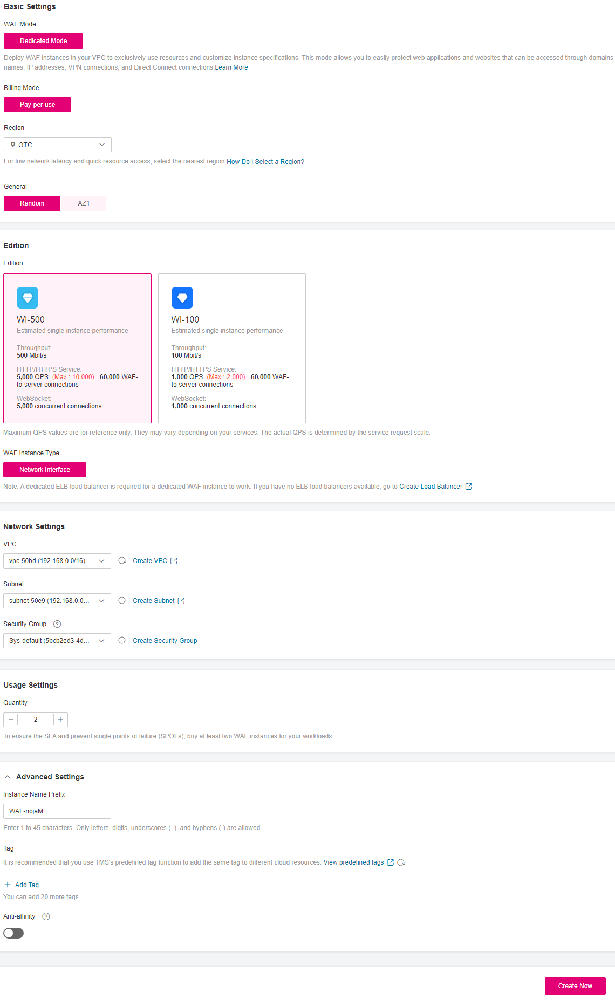Choose the WI-100 edition card
615x1000 pixels.
[232, 348]
